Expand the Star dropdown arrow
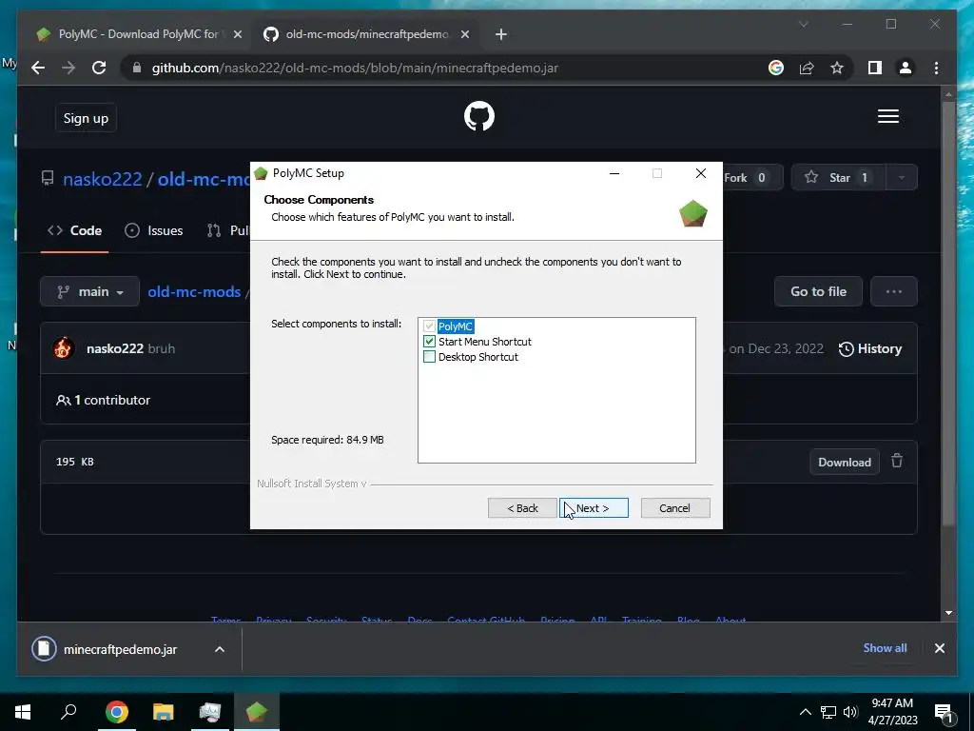Viewport: 974px width, 731px height. coord(902,178)
